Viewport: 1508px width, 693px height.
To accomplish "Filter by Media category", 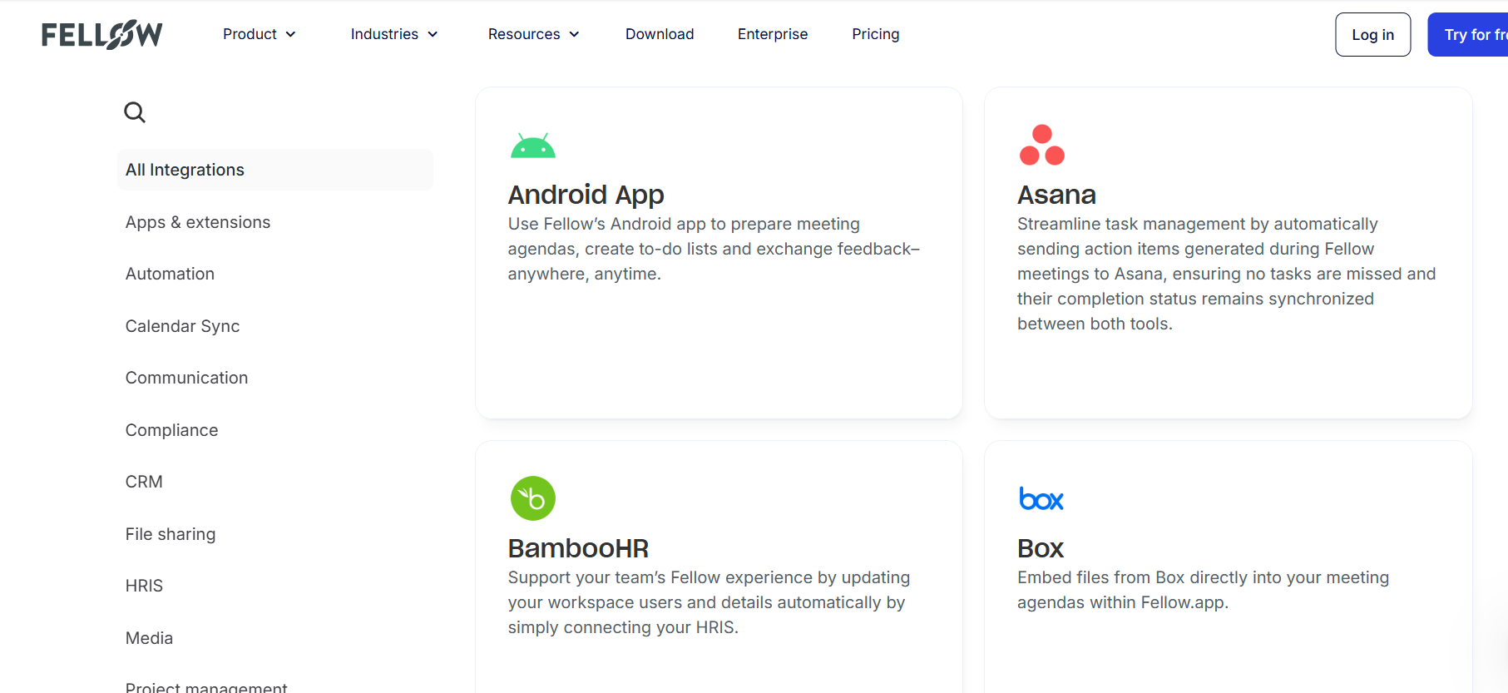I will point(149,638).
